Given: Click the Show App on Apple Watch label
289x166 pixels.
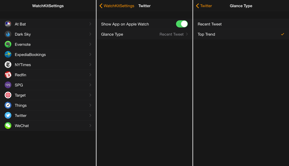Looking at the screenshot, I should coord(125,24).
